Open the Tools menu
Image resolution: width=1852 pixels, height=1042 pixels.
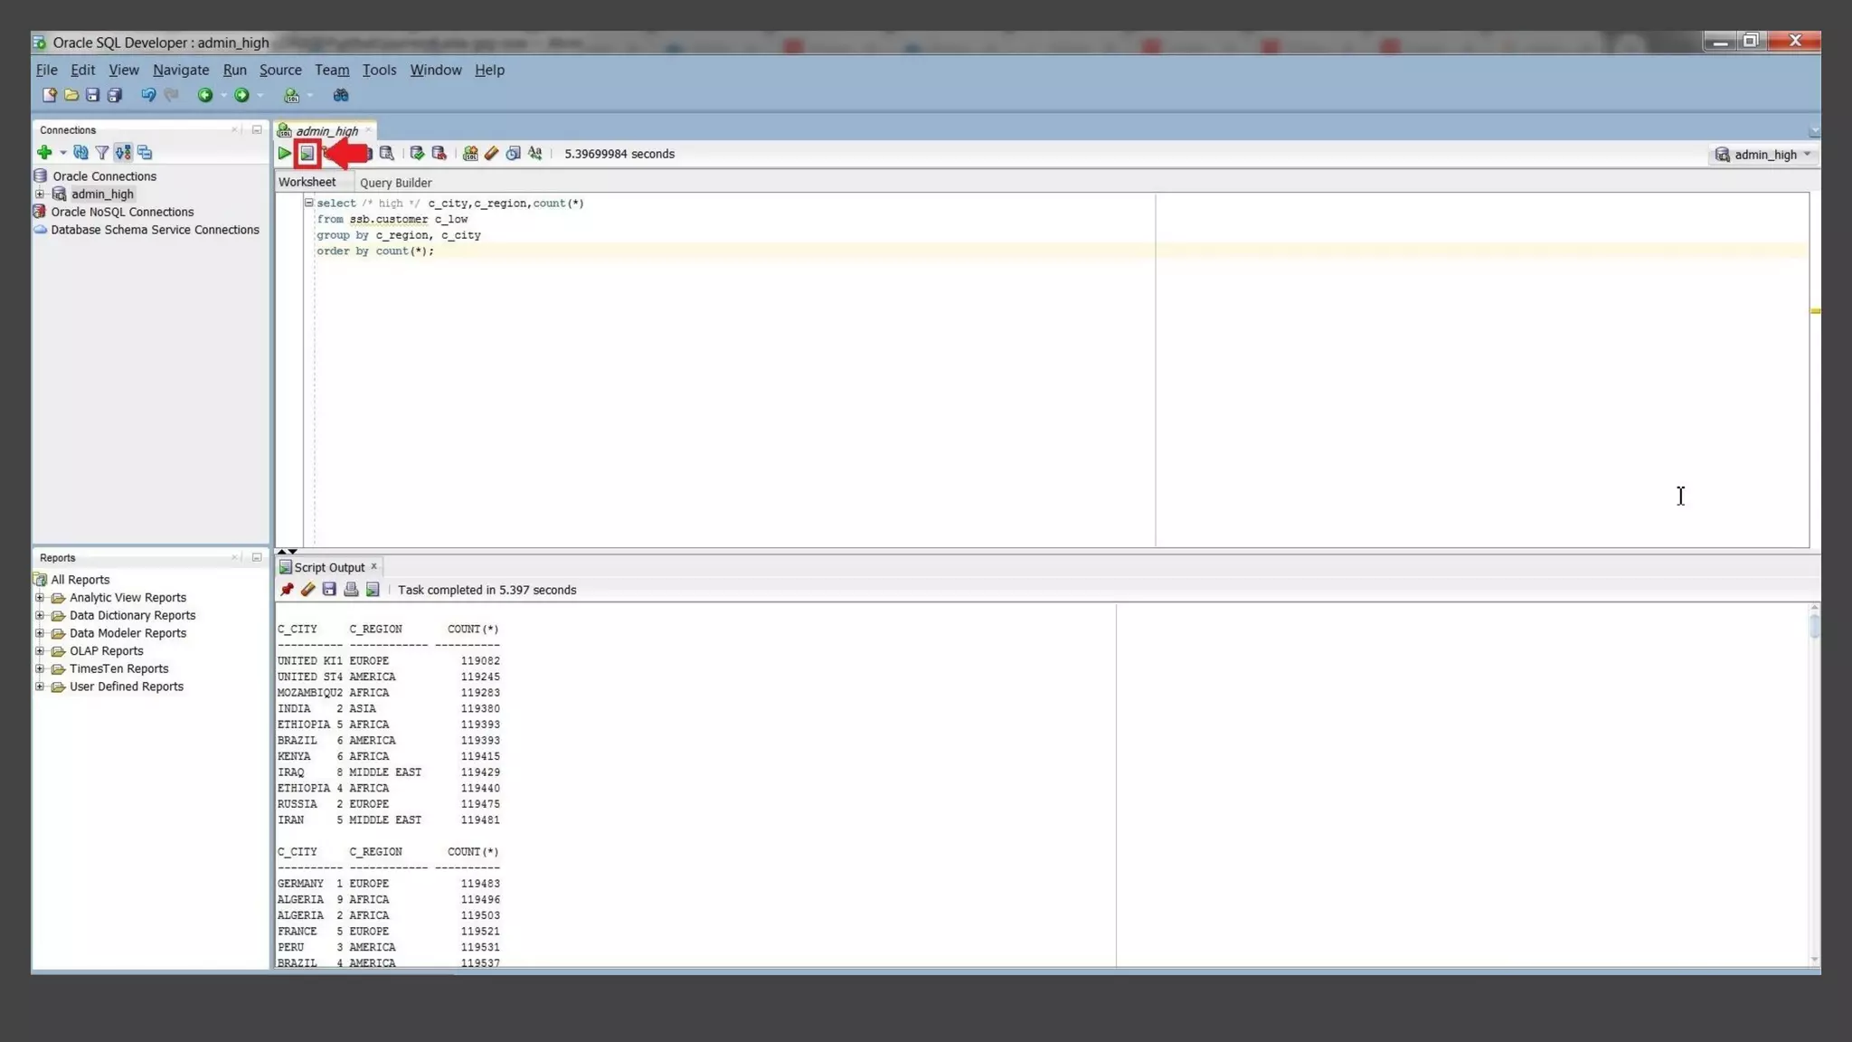pyautogui.click(x=379, y=70)
